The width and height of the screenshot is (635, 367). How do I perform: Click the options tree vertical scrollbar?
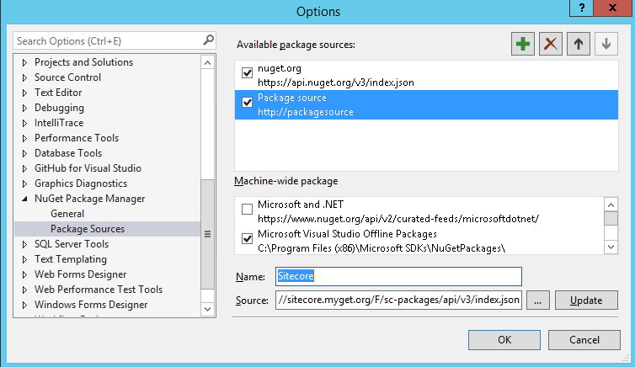point(207,233)
